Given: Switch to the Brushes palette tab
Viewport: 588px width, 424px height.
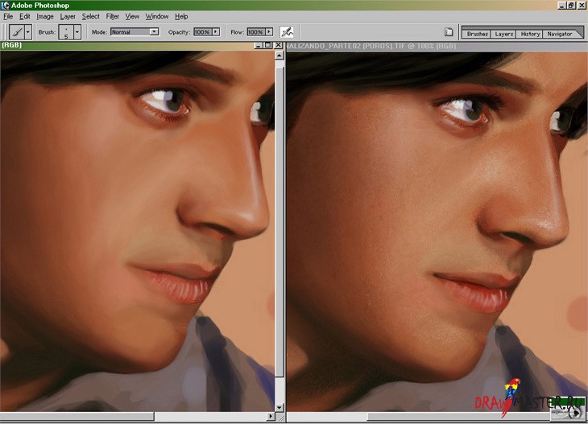Looking at the screenshot, I should pyautogui.click(x=477, y=34).
